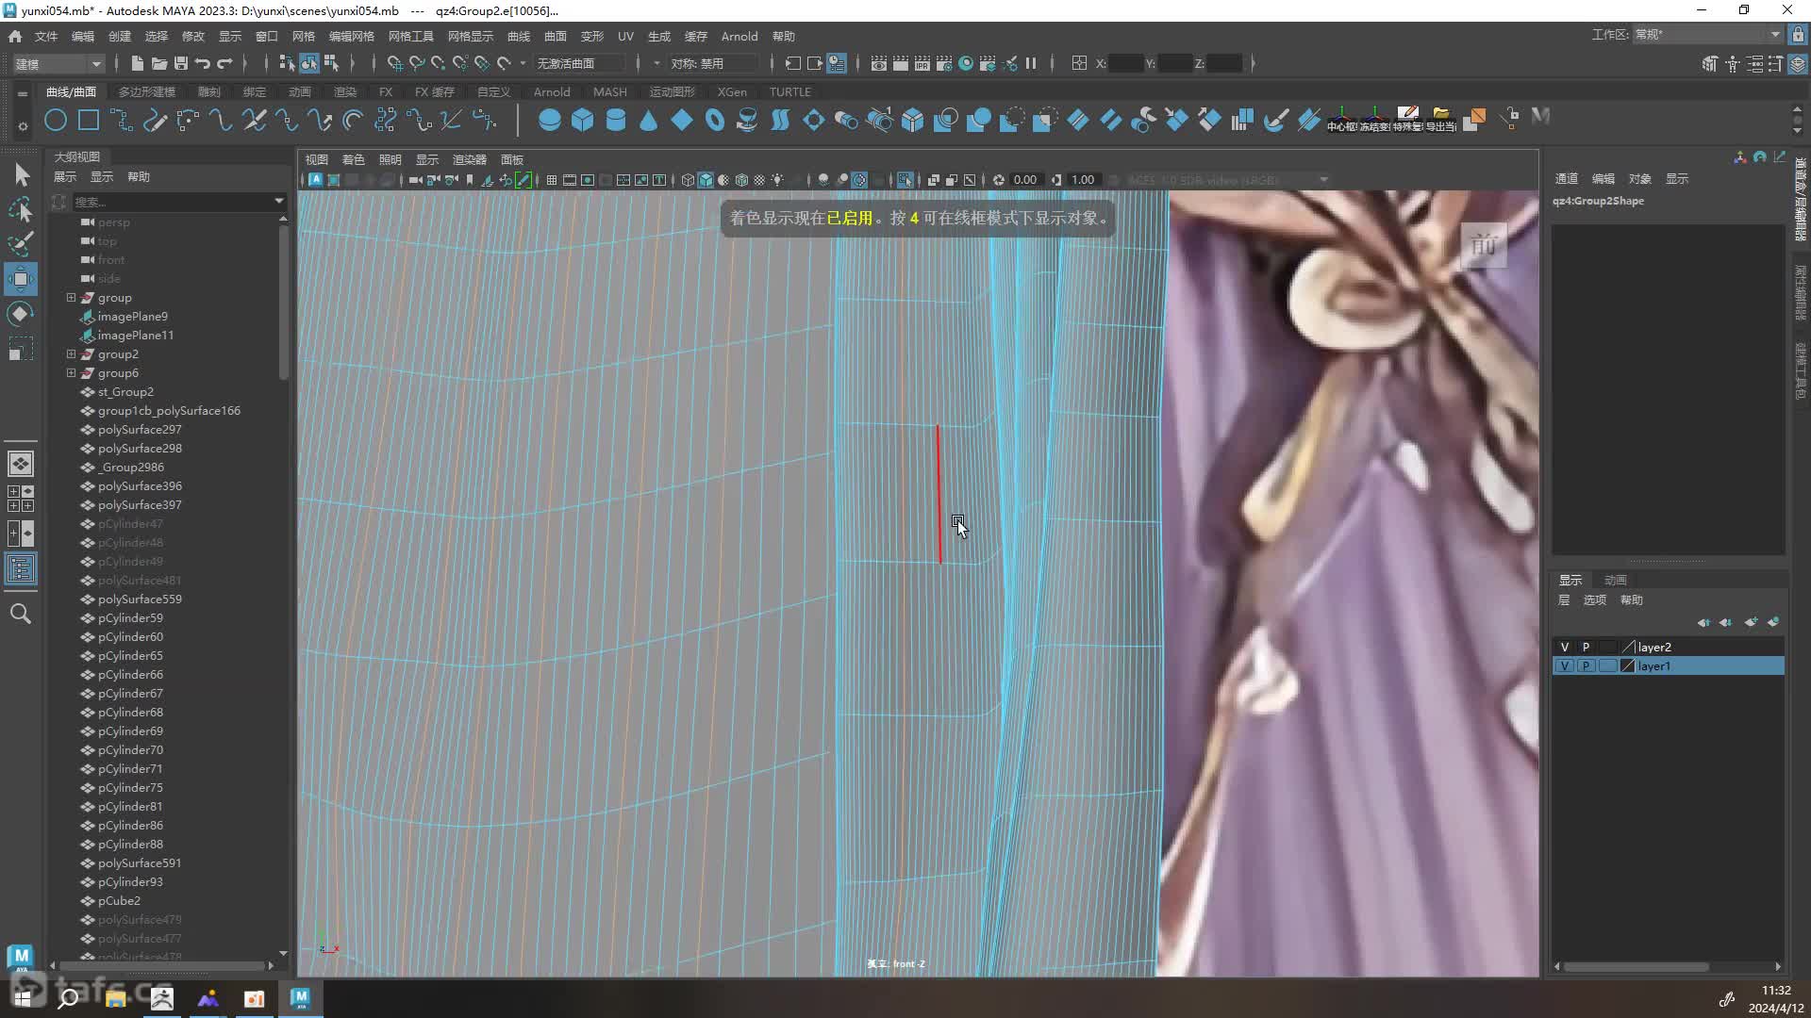Screen dimensions: 1811x1018
Task: Create a NURBS cylinder from the shelf
Action: pos(615,120)
